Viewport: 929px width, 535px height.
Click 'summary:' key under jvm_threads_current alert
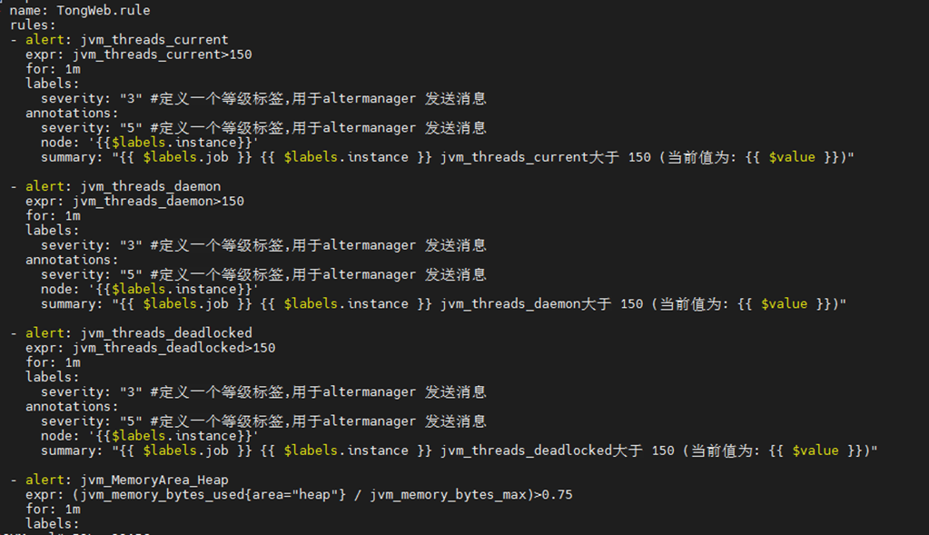click(72, 157)
